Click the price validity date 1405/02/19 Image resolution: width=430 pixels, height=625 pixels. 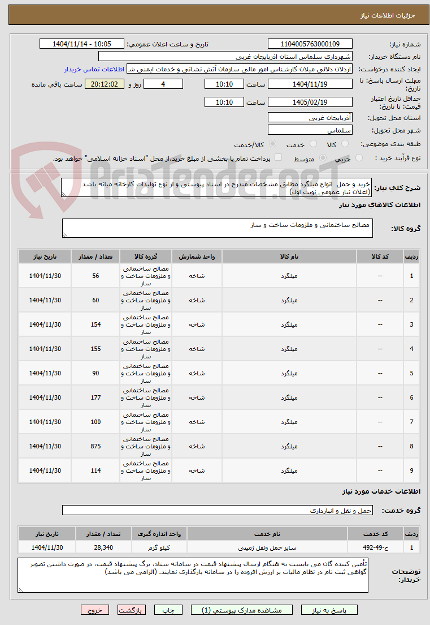(x=310, y=102)
